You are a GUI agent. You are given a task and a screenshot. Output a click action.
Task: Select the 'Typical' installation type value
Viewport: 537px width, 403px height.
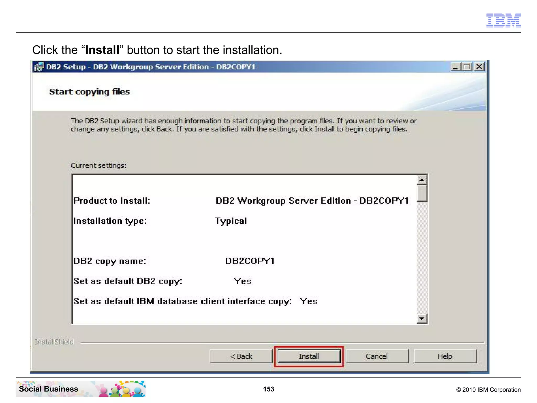231,221
